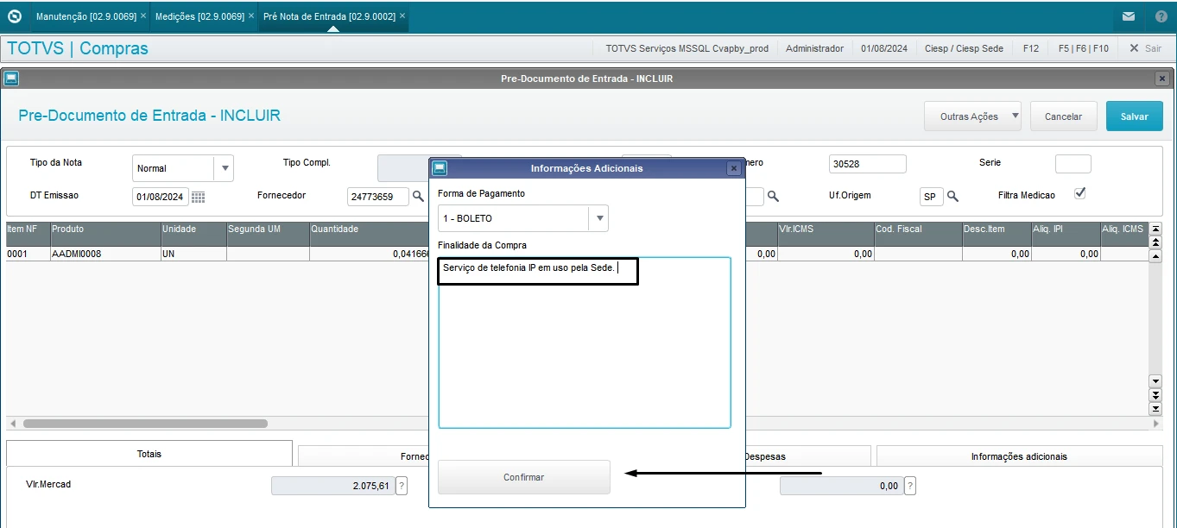Click the help icon beside Vlr.Mercad value
Screen dimensions: 1177x528
point(402,486)
